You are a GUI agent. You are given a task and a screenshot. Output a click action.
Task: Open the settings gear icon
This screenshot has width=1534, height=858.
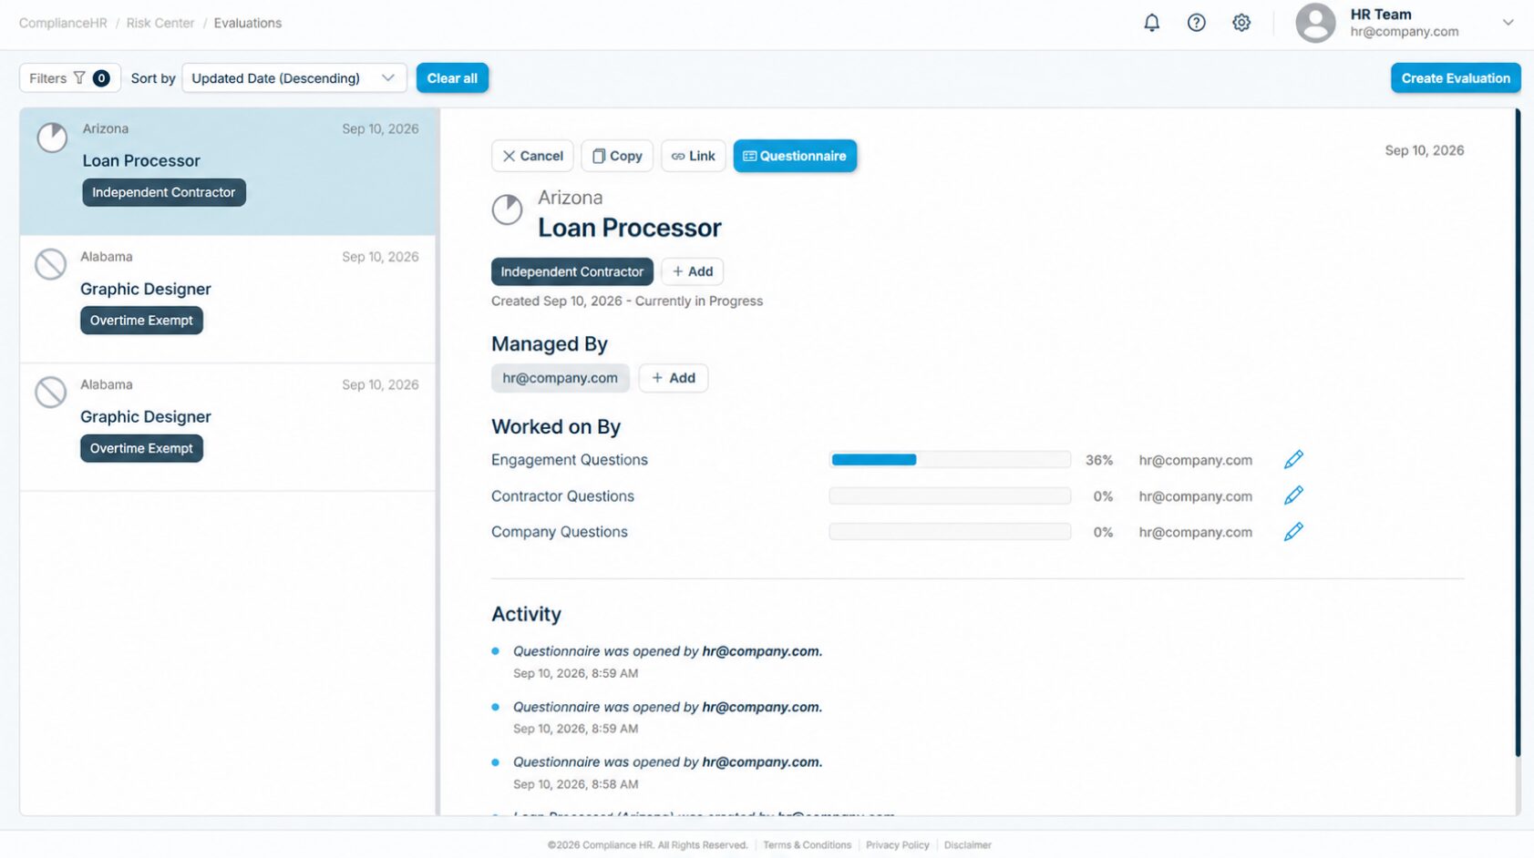(1241, 23)
